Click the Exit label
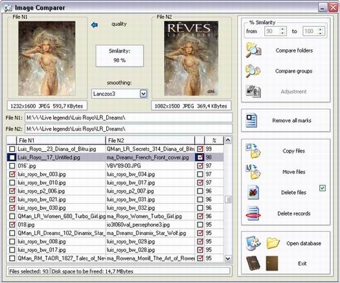340x283 pixels. pyautogui.click(x=302, y=264)
